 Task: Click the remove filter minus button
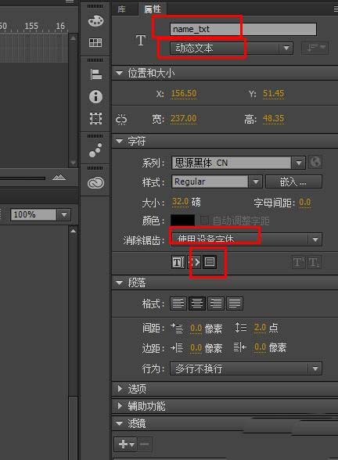pyautogui.click(x=144, y=444)
